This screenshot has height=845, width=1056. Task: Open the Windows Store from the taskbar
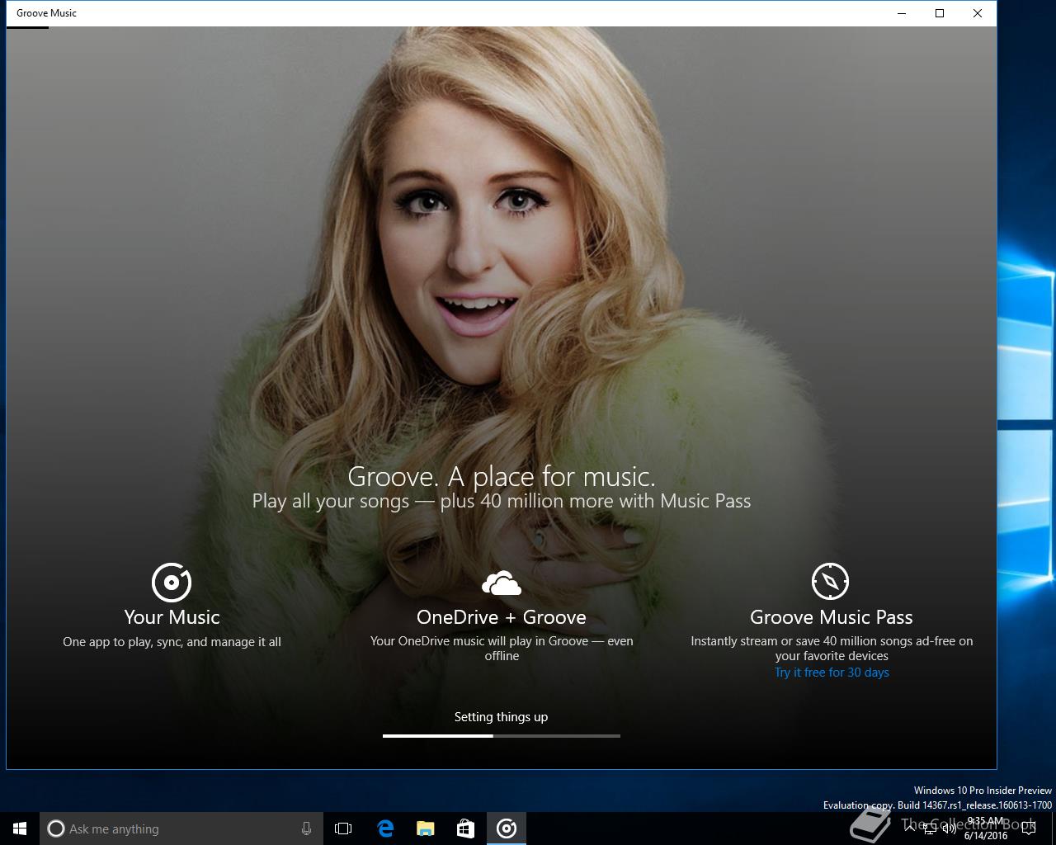tap(466, 828)
